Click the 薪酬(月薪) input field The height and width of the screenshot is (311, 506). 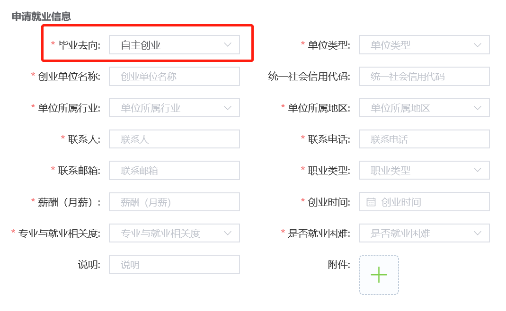[x=174, y=202]
